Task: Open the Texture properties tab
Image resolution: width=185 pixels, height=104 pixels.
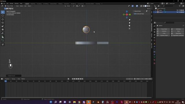Action: pyautogui.click(x=154, y=63)
